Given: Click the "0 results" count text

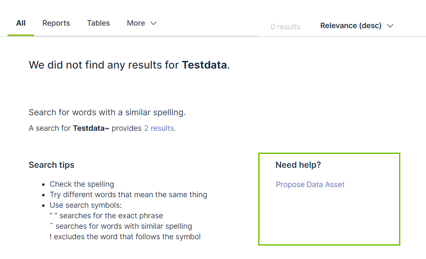Looking at the screenshot, I should (x=285, y=27).
